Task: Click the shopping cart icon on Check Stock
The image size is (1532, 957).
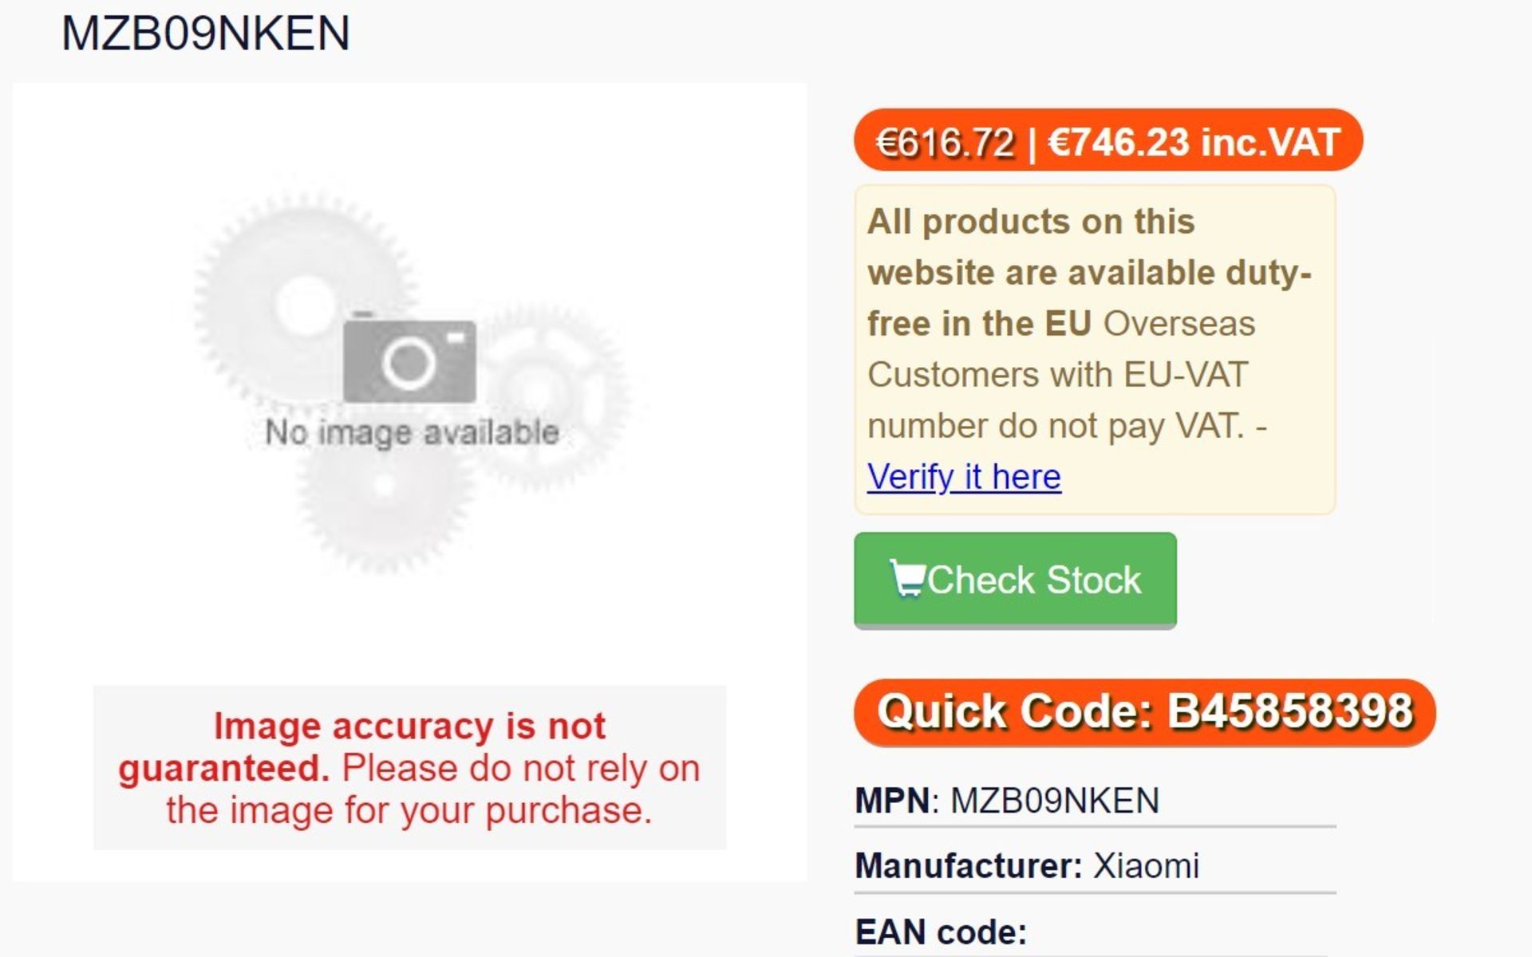Action: (x=907, y=578)
